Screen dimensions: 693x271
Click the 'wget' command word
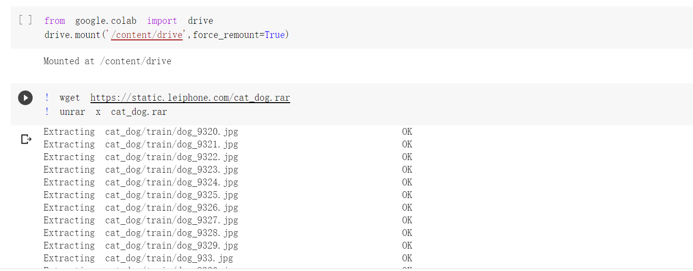click(x=70, y=98)
